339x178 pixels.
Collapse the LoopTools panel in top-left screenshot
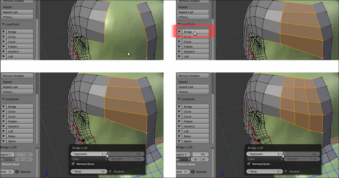[3, 24]
